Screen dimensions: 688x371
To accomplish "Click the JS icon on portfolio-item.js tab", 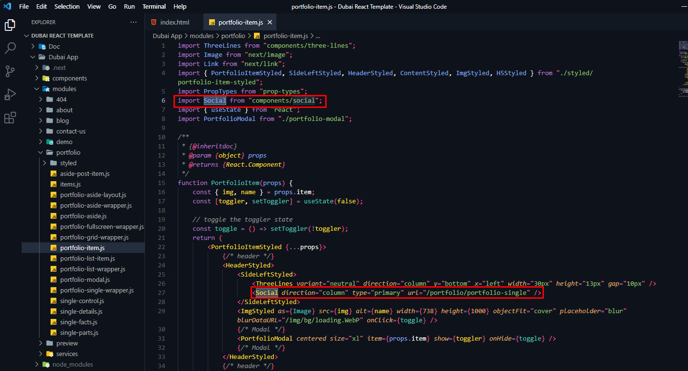I will 212,22.
